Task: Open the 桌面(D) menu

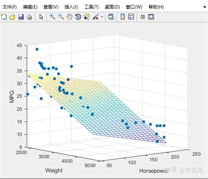Action: point(112,7)
